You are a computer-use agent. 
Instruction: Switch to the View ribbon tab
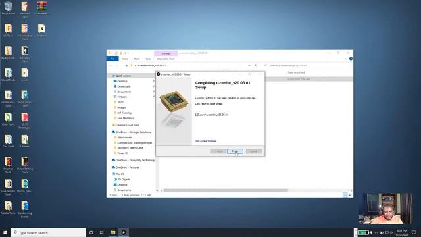[148, 59]
